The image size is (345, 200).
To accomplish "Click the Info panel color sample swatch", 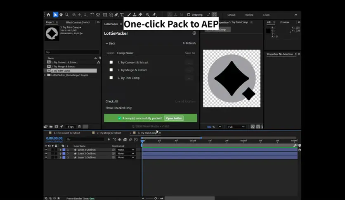I will [x=268, y=31].
